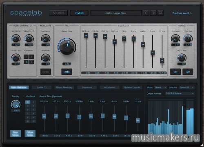Click the fiedler audio logo
The width and height of the screenshot is (204, 147).
[182, 13]
